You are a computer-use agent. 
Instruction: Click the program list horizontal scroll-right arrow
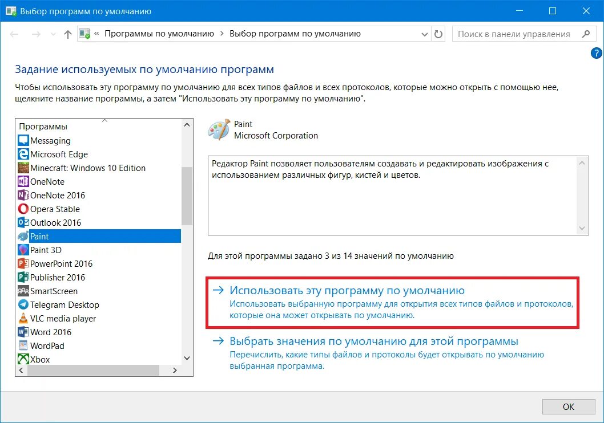175,370
